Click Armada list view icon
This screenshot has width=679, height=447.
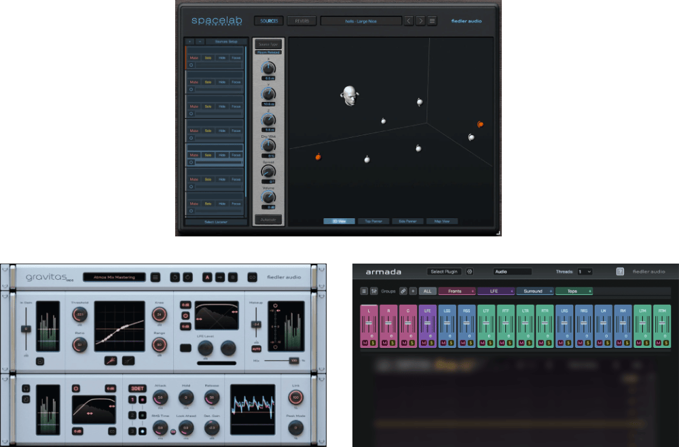(x=364, y=291)
